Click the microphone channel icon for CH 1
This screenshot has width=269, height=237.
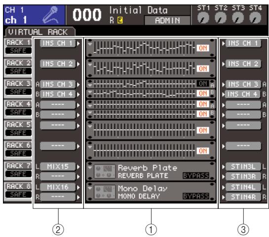click(50, 15)
